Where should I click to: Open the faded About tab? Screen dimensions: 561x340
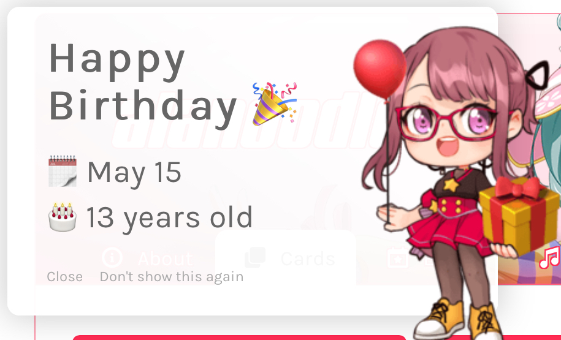click(147, 258)
